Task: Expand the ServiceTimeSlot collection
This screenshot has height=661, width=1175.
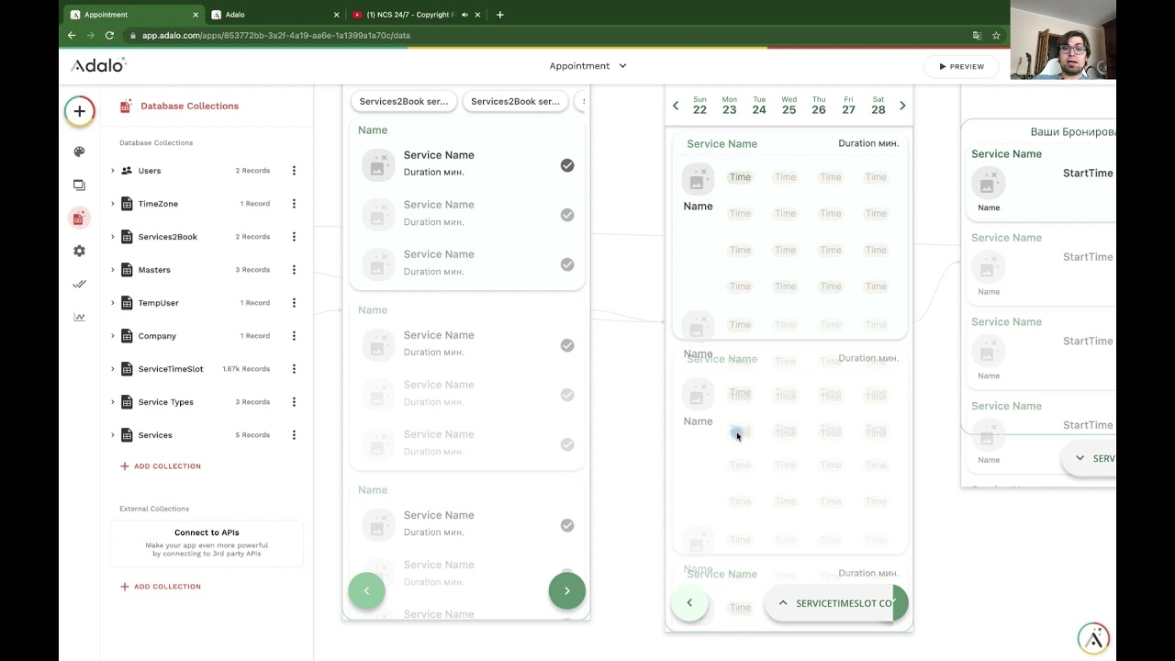Action: [x=113, y=369]
